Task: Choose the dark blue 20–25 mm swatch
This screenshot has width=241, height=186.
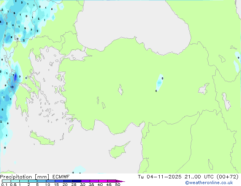Action: point(68,181)
